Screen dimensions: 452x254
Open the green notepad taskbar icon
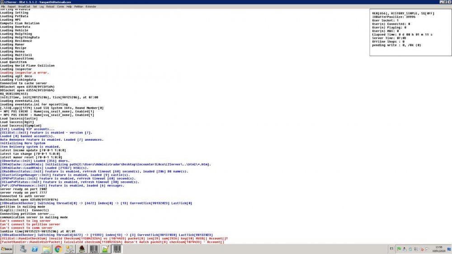[106, 249]
